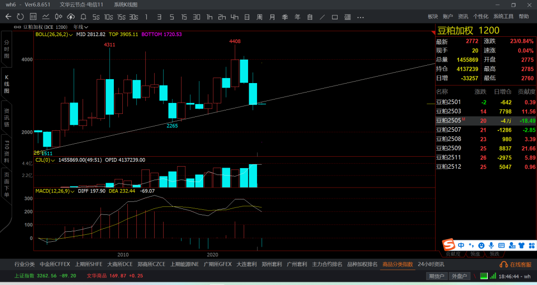Open the 主力合约排名 bottom tab

tap(327, 265)
